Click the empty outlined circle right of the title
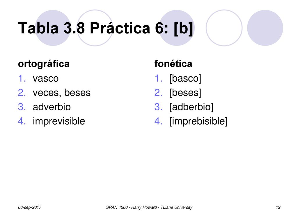The height and width of the screenshot is (223, 298). (224, 28)
